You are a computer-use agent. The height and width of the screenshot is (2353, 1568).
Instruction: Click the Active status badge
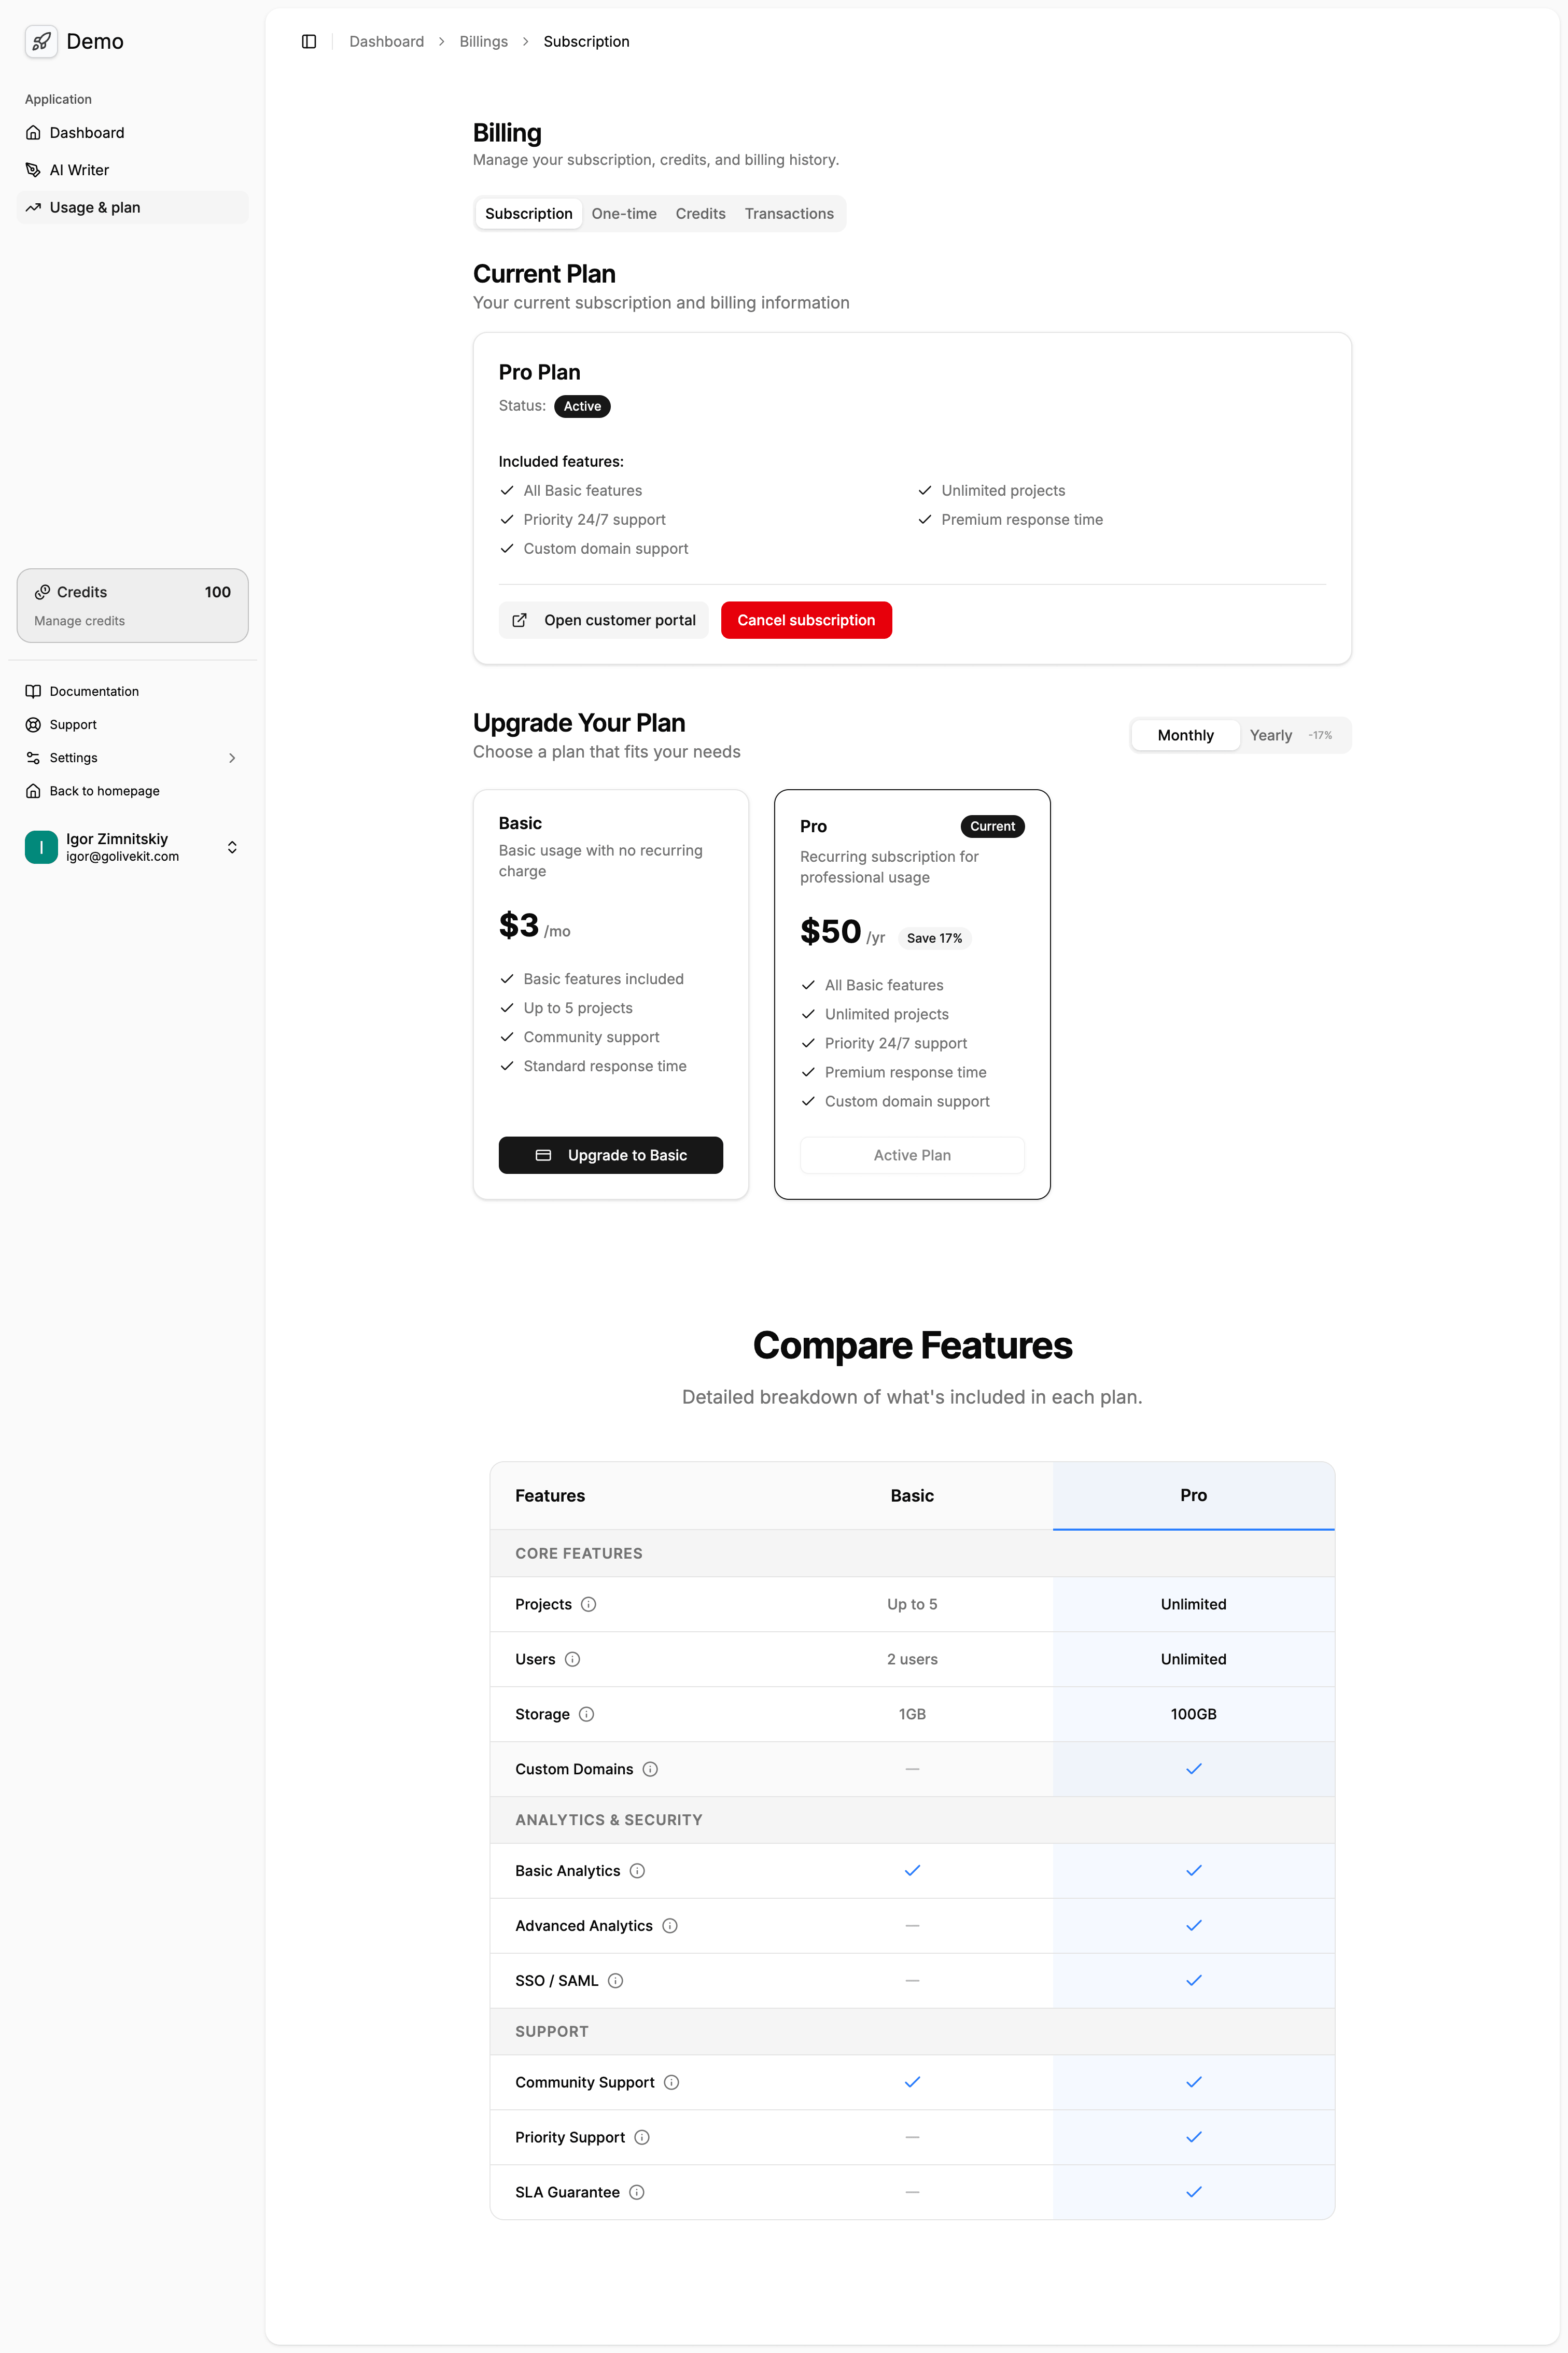[x=582, y=406]
